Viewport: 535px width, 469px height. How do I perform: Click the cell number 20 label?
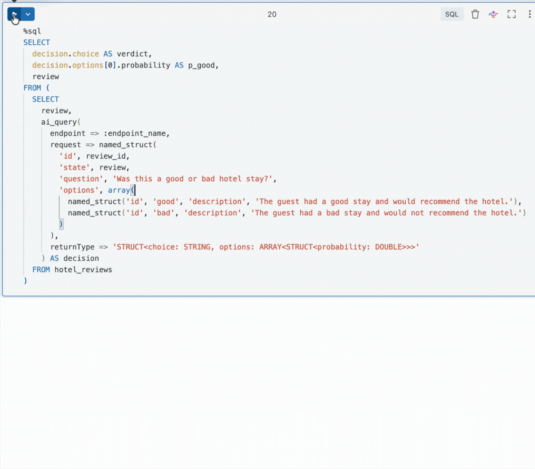pyautogui.click(x=272, y=14)
